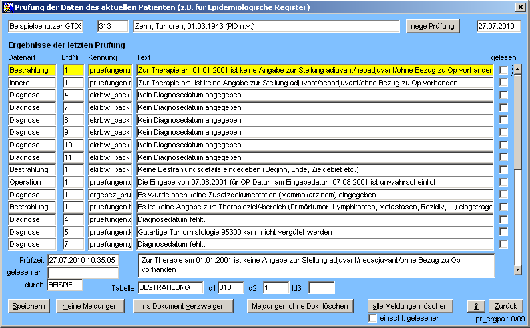Open meine Meldungen
The width and height of the screenshot is (530, 328).
click(90, 306)
